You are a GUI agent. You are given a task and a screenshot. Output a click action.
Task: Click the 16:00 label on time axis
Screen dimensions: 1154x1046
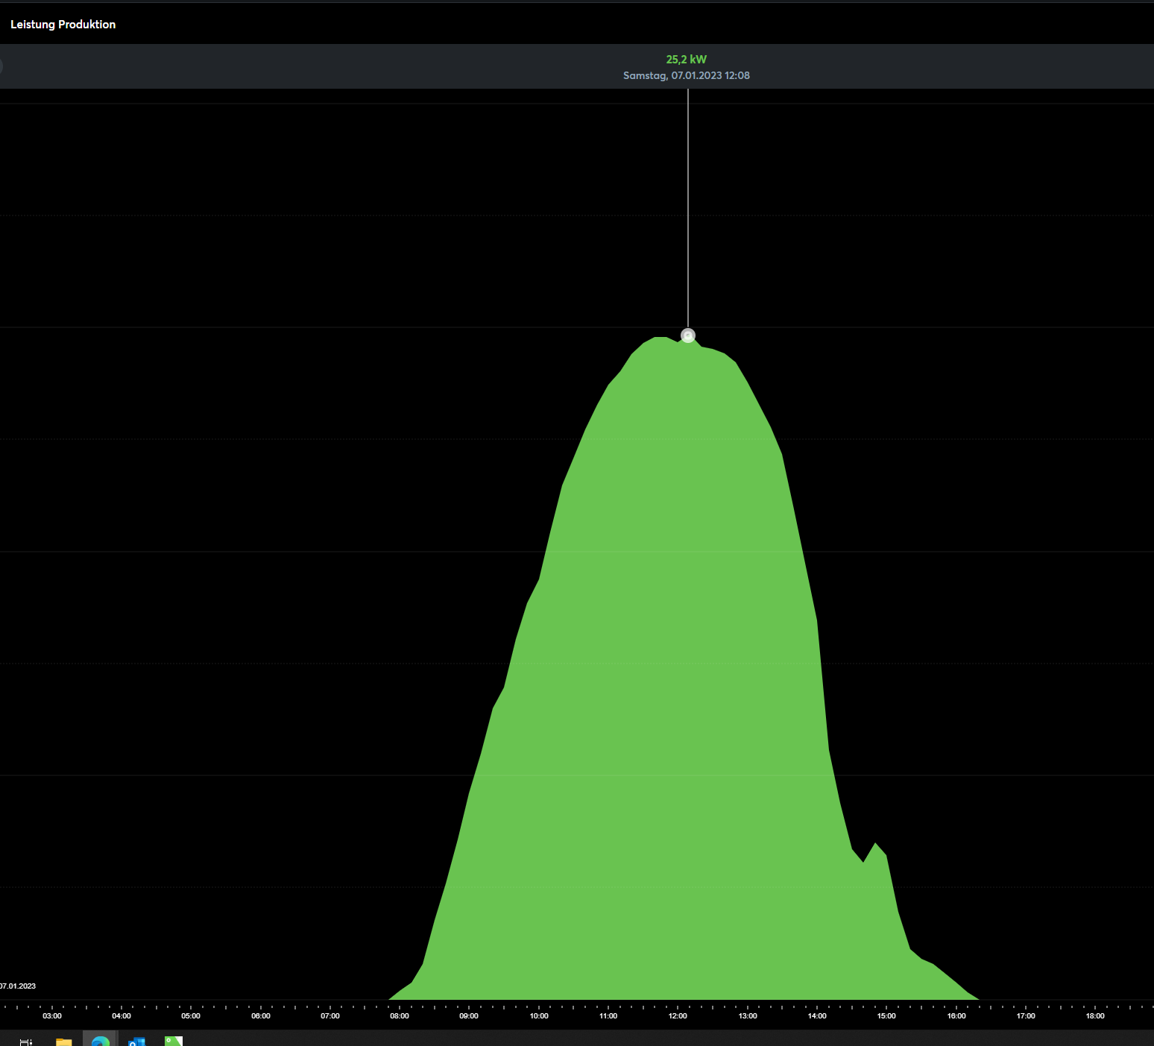click(x=956, y=1015)
